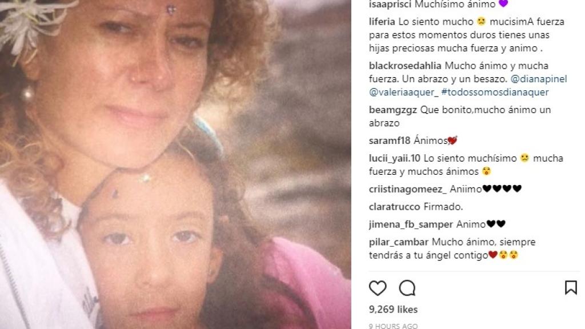Open the liferia user profile
This screenshot has height=329, width=585.
point(382,22)
